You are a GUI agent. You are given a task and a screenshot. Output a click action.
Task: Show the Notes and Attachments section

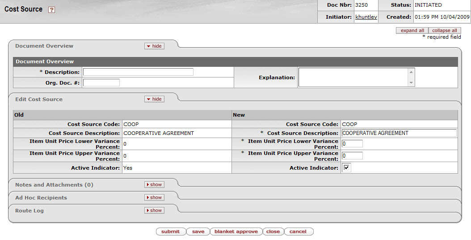pos(154,184)
